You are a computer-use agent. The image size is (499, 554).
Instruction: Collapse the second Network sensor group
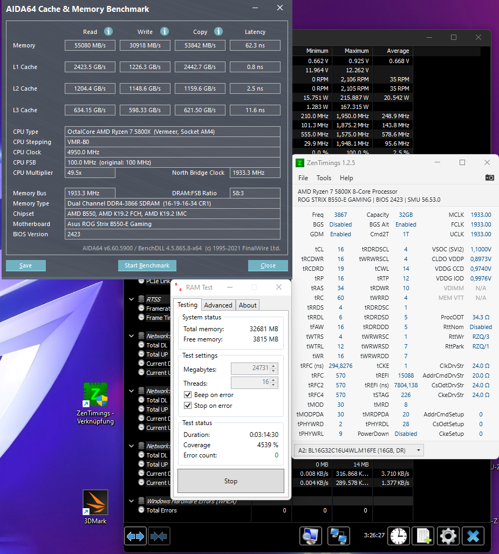(x=132, y=391)
